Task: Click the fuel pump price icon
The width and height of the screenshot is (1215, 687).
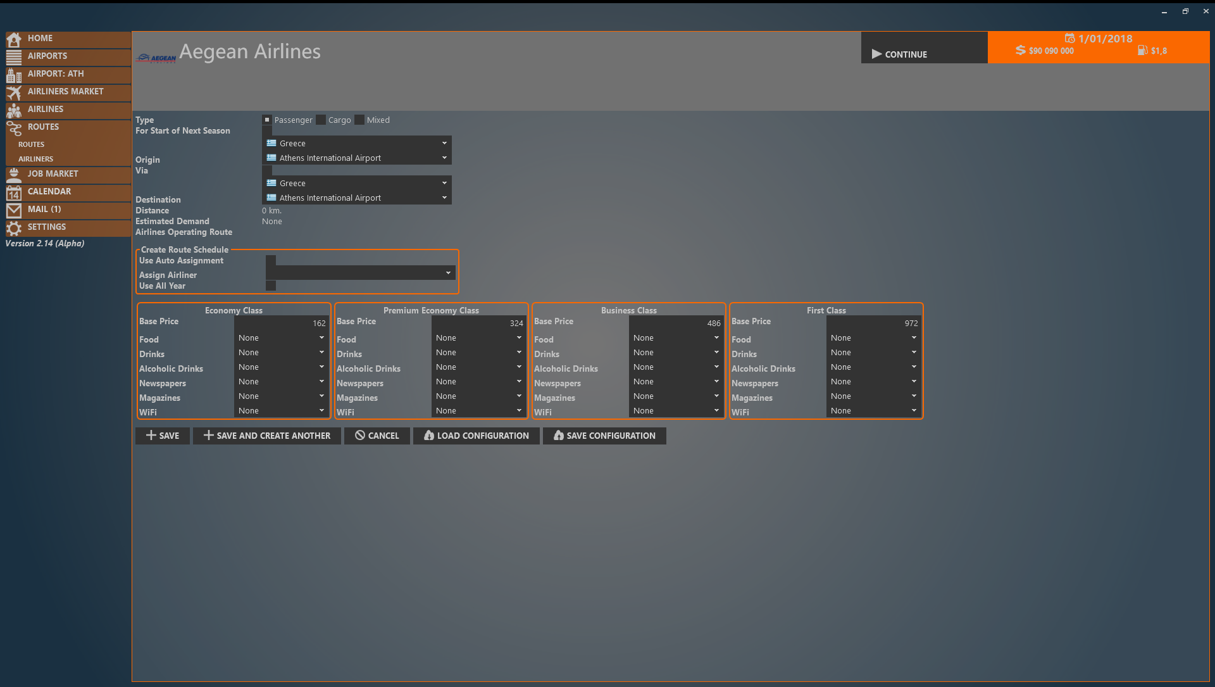Action: click(1142, 50)
